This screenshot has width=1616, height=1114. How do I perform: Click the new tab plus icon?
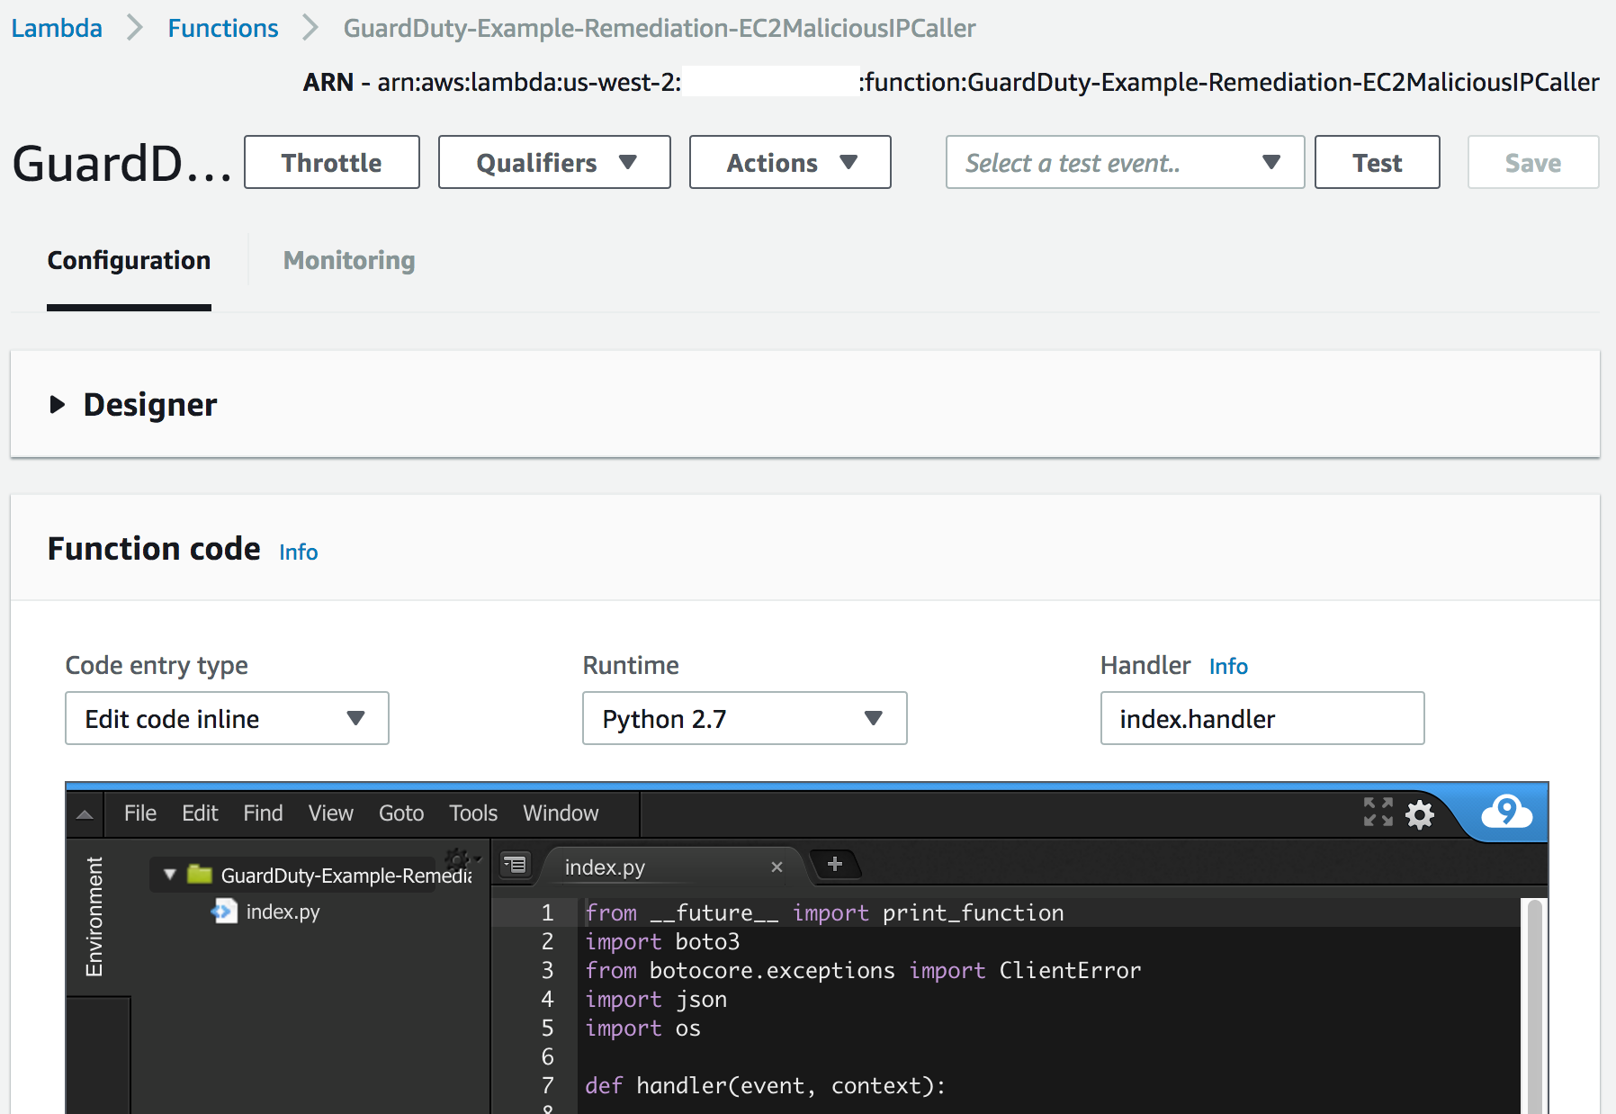(x=835, y=865)
